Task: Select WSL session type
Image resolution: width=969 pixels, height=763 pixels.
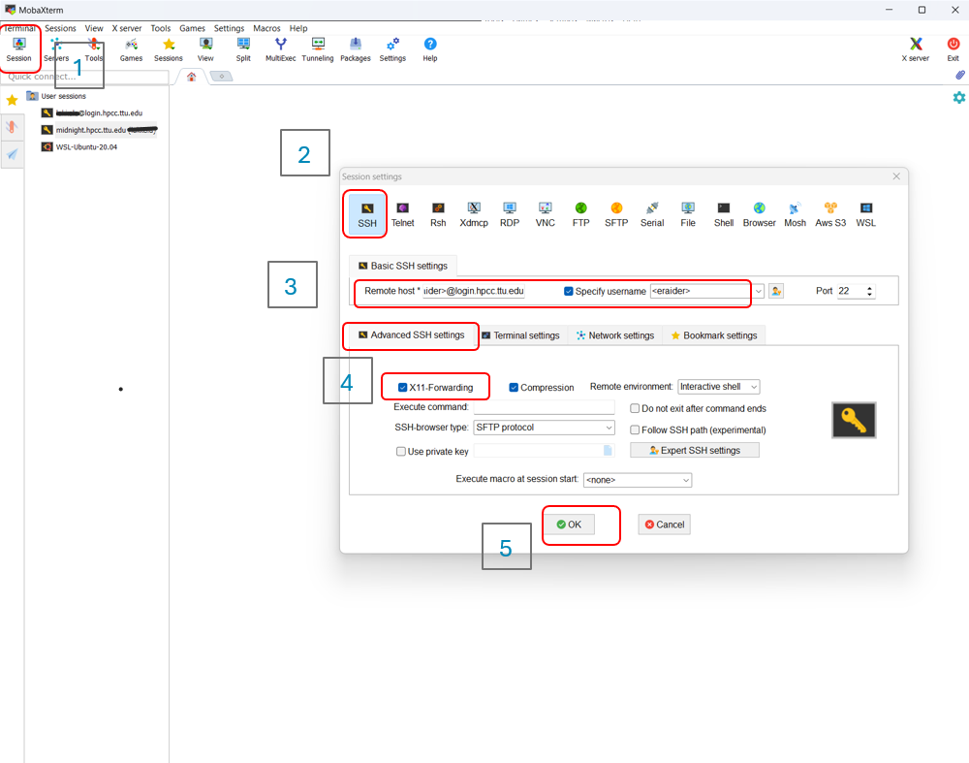Action: pyautogui.click(x=865, y=214)
